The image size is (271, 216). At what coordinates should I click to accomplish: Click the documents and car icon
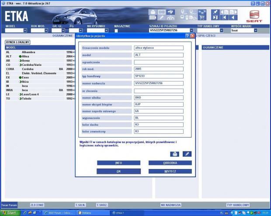tap(193, 17)
